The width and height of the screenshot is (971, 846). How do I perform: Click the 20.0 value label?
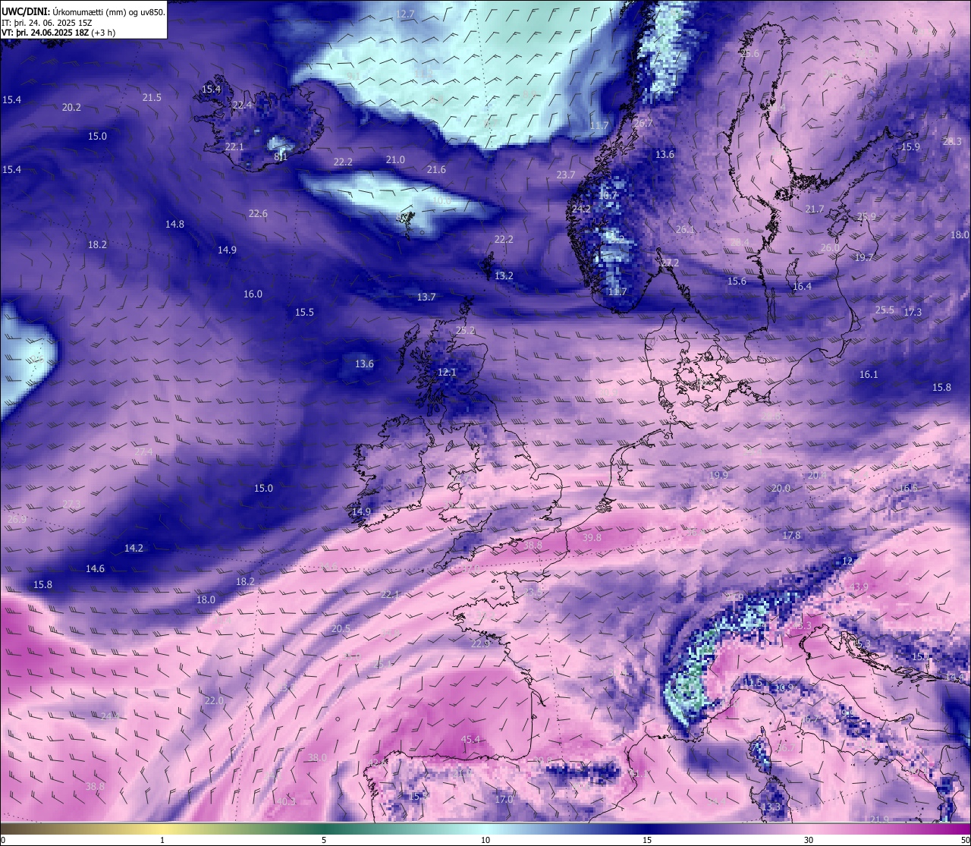781,489
